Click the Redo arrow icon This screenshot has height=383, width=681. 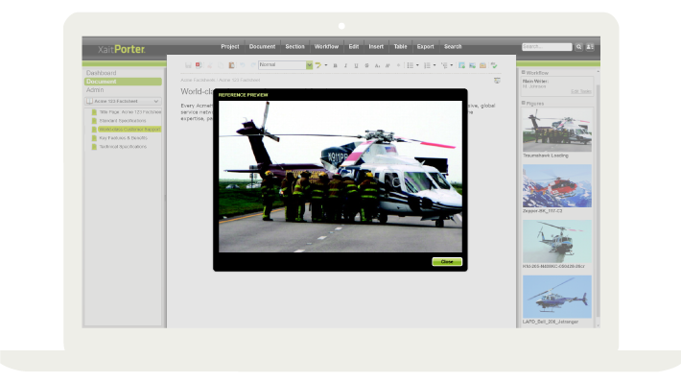(x=253, y=65)
